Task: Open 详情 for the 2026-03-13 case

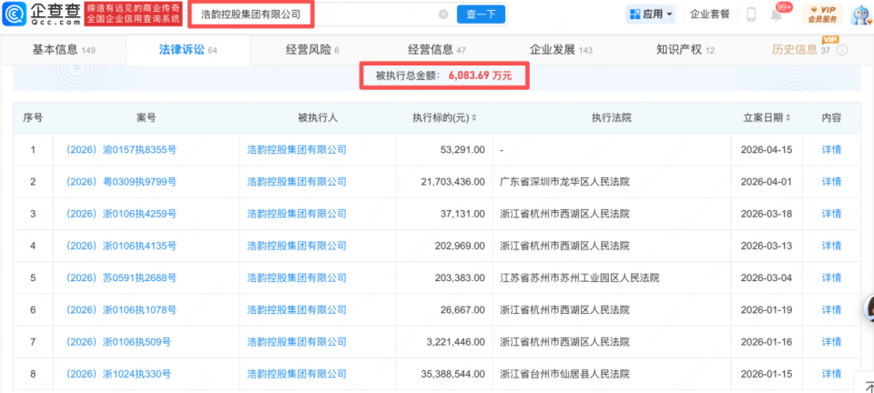Action: click(x=831, y=246)
